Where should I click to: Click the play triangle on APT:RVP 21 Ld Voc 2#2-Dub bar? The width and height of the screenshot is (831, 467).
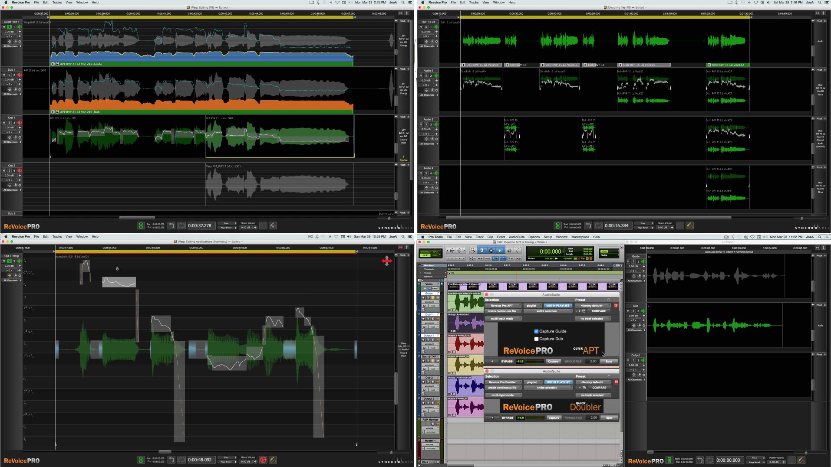point(53,112)
